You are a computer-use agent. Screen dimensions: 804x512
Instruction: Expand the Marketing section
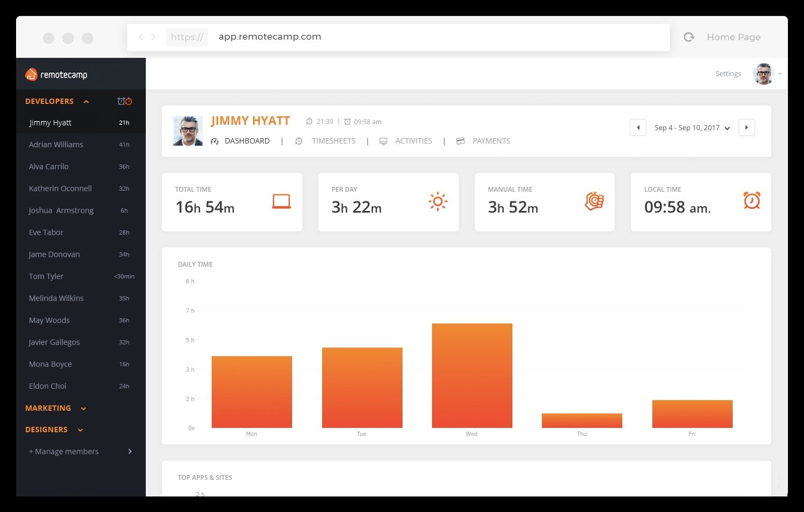(84, 409)
